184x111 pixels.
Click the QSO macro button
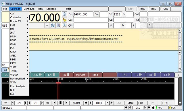pos(37,75)
